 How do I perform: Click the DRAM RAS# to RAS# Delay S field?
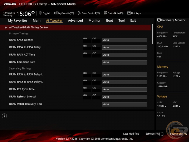[125, 82]
